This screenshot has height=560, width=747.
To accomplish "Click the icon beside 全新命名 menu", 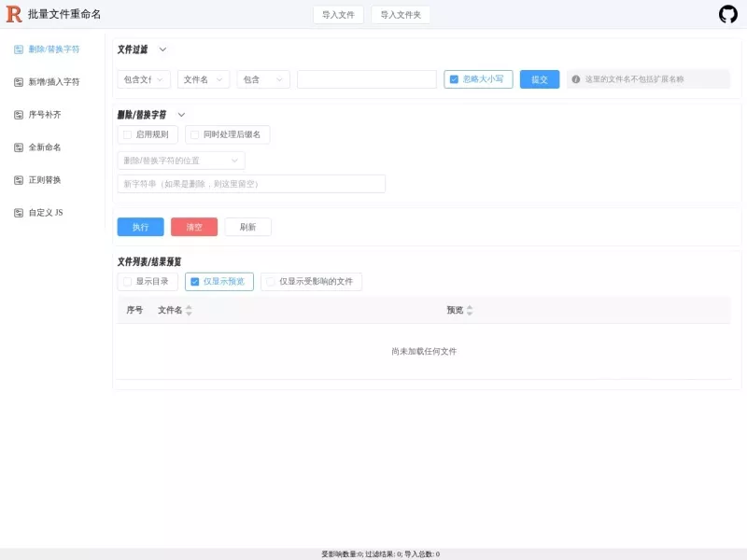I will (x=19, y=147).
